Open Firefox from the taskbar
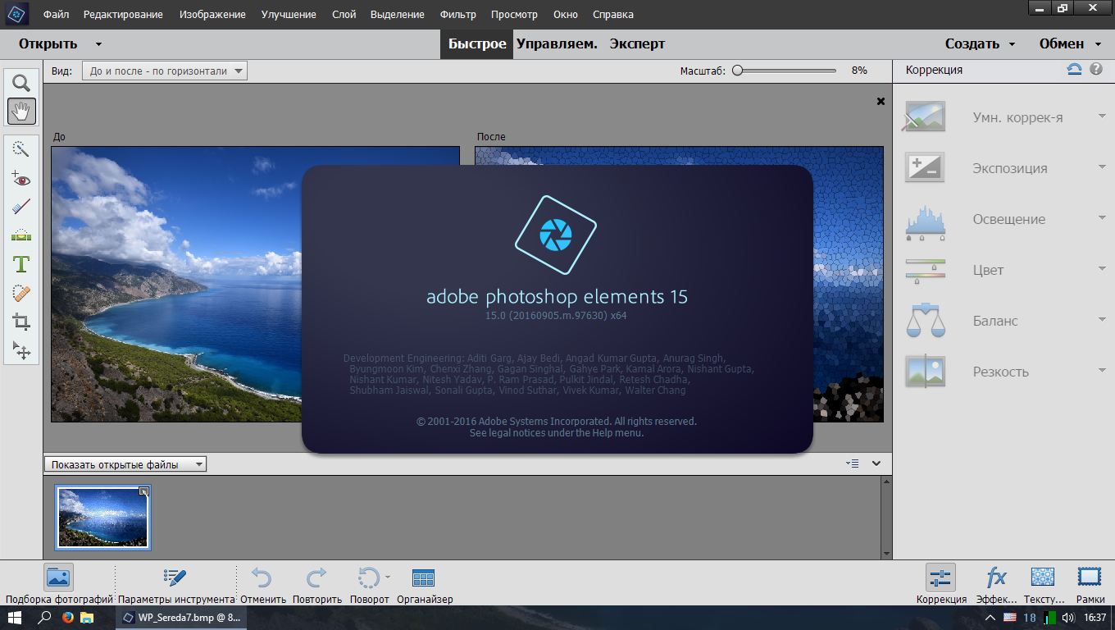 click(67, 617)
